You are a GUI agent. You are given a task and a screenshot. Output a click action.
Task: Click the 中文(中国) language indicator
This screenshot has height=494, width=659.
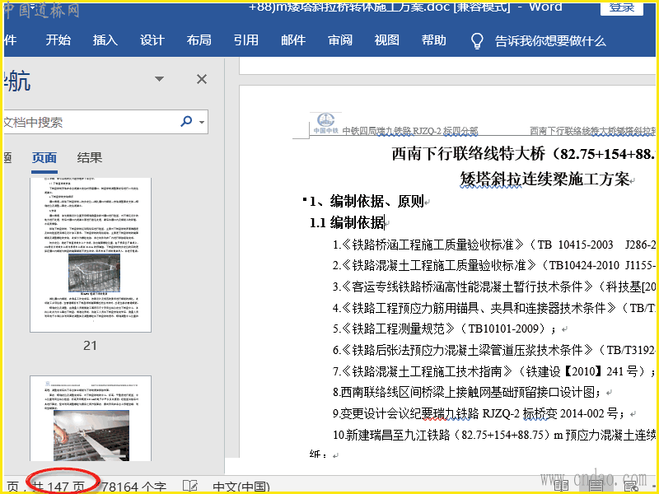tap(241, 487)
